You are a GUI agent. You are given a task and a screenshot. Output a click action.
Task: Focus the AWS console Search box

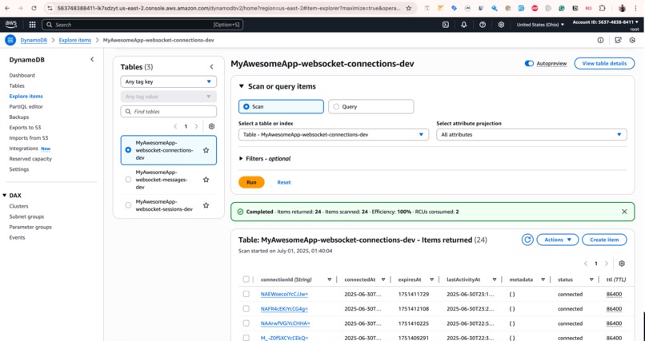click(x=142, y=25)
